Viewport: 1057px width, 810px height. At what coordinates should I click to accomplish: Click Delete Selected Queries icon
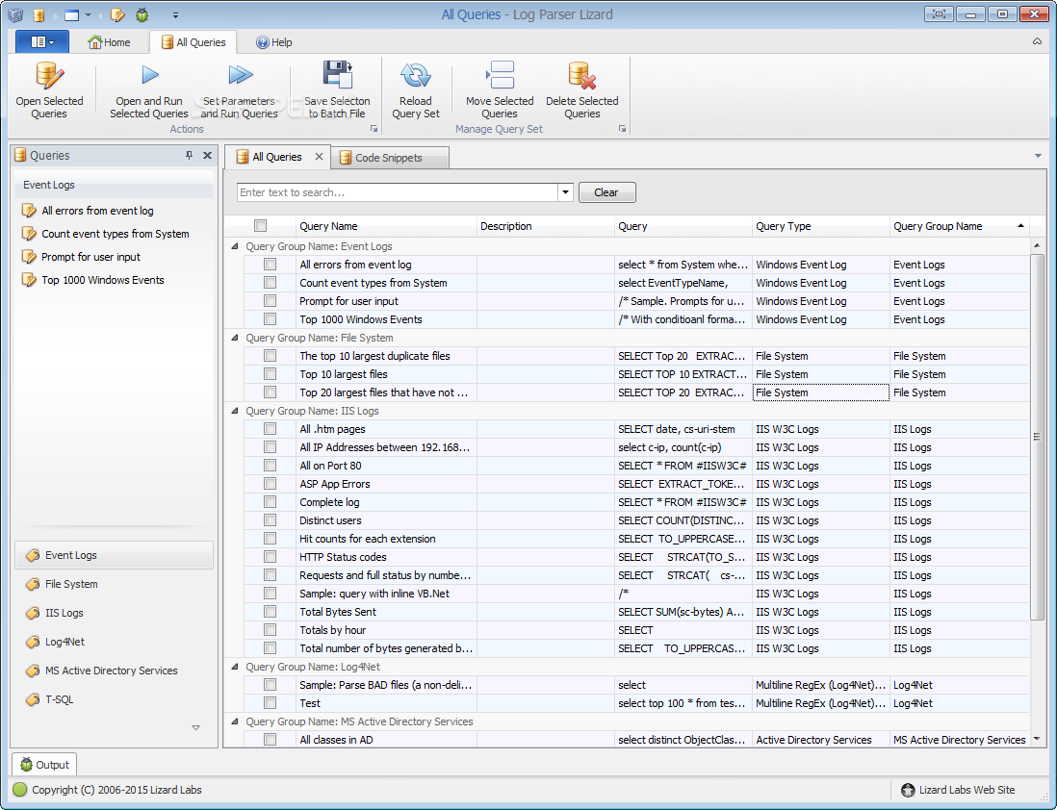click(581, 75)
